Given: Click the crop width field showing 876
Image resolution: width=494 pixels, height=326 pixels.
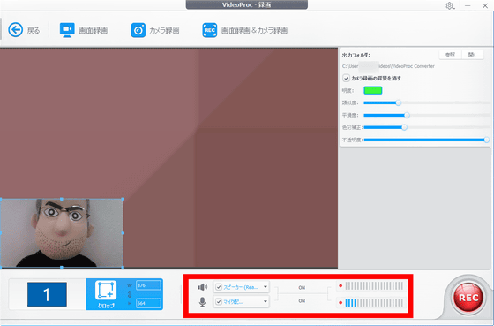Looking at the screenshot, I should click(x=148, y=285).
